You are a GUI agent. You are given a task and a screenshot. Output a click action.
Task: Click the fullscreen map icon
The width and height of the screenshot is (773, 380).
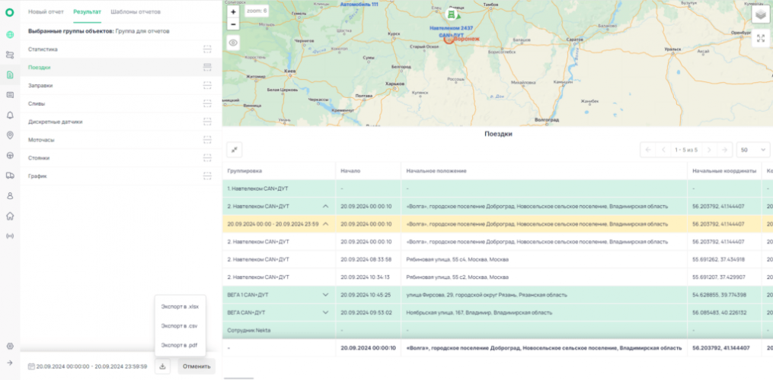coord(760,38)
